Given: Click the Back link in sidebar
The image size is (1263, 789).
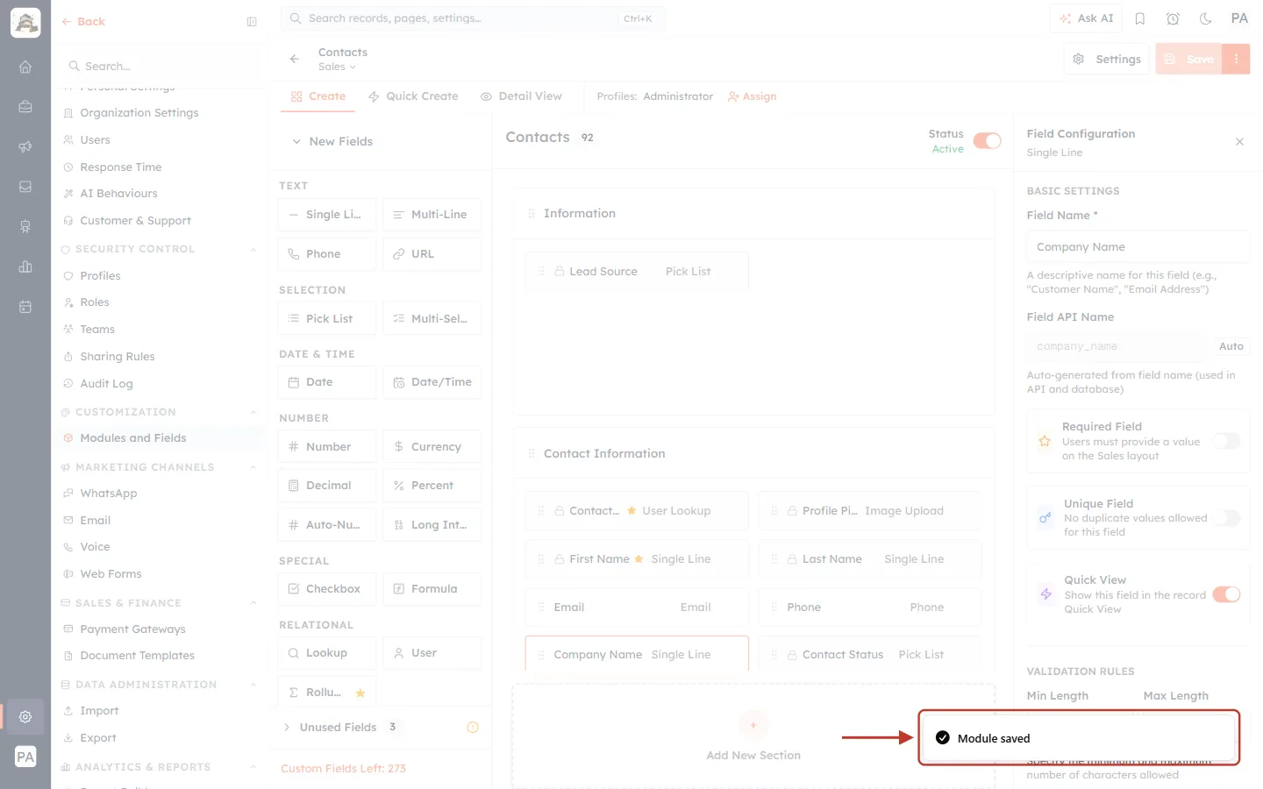Looking at the screenshot, I should (83, 22).
